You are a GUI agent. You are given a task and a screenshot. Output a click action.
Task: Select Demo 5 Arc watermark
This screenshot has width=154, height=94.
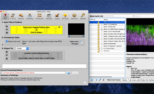pos(107,32)
